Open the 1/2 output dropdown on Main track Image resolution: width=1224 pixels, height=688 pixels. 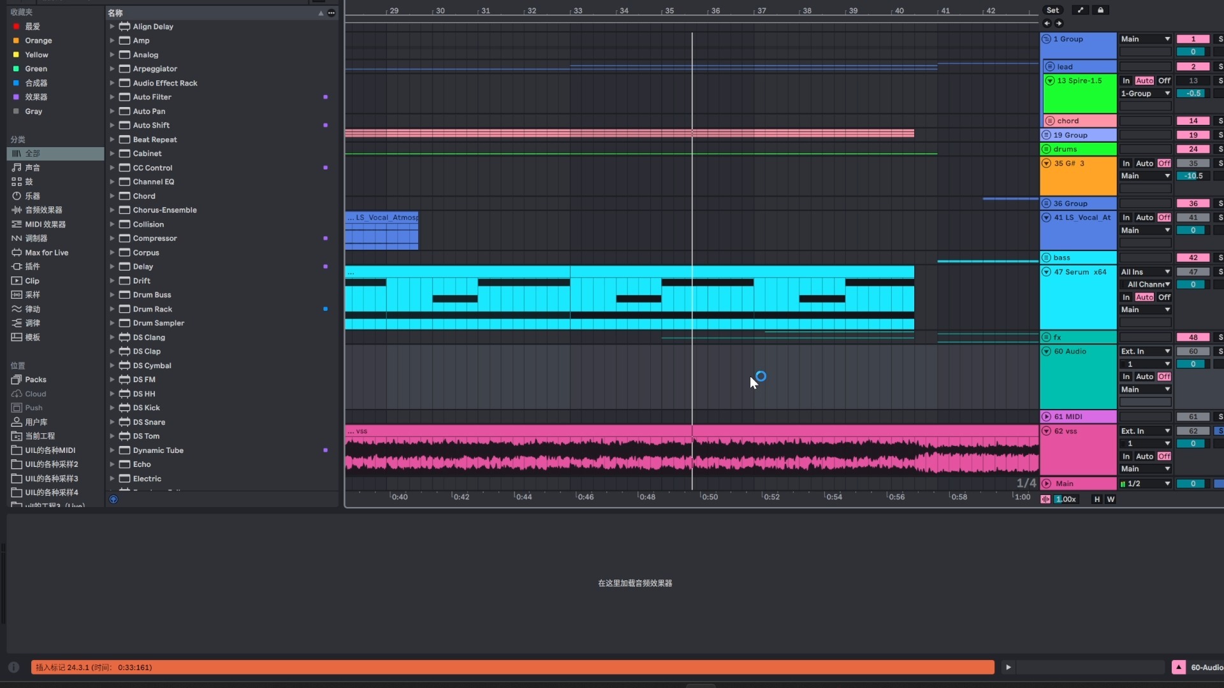coord(1146,484)
